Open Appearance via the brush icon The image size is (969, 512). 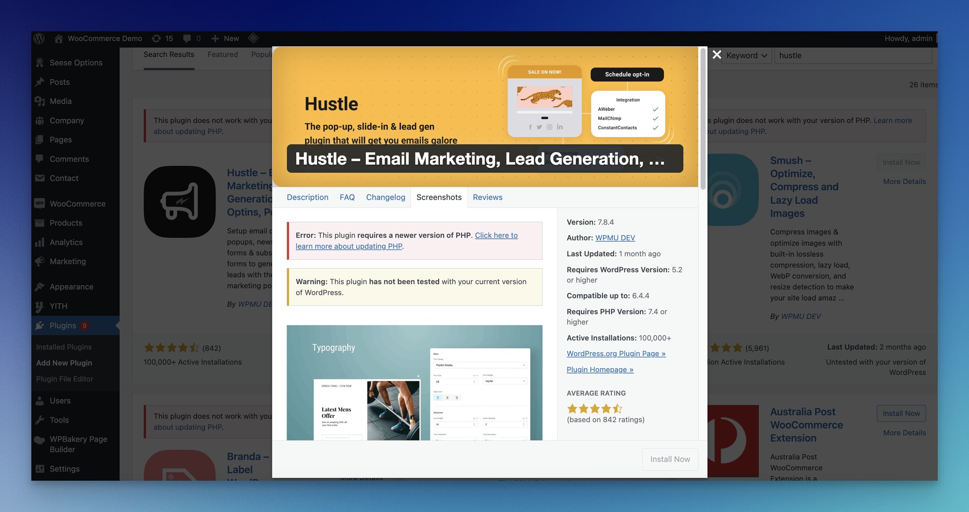click(40, 286)
